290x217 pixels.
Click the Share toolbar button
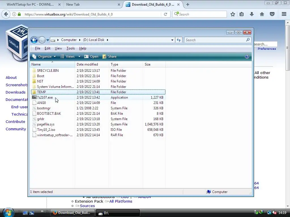click(110, 57)
